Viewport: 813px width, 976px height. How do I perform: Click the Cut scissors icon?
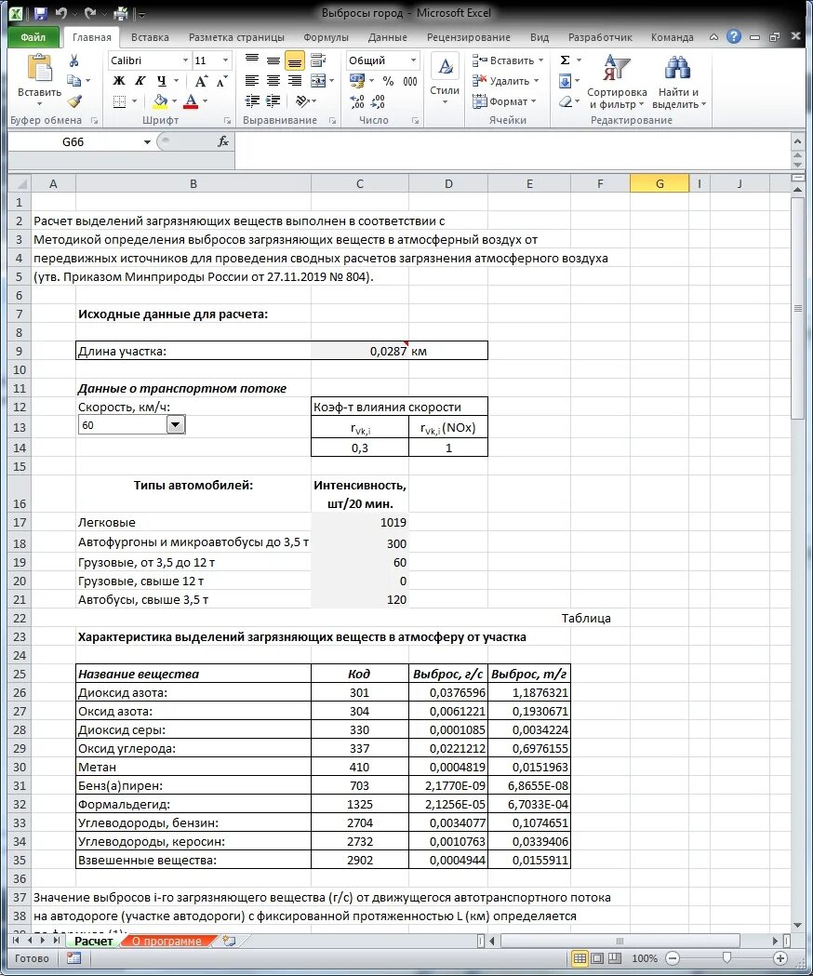pyautogui.click(x=74, y=60)
